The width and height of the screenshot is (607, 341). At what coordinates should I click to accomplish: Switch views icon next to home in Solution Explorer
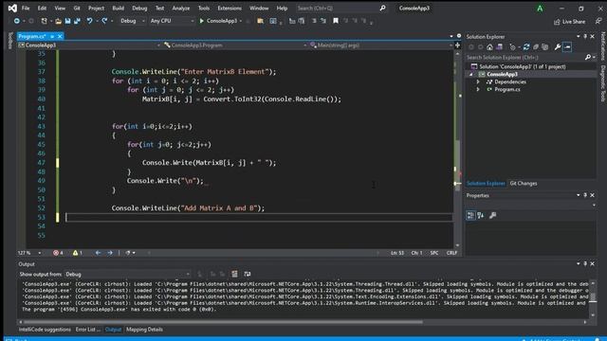pos(500,47)
